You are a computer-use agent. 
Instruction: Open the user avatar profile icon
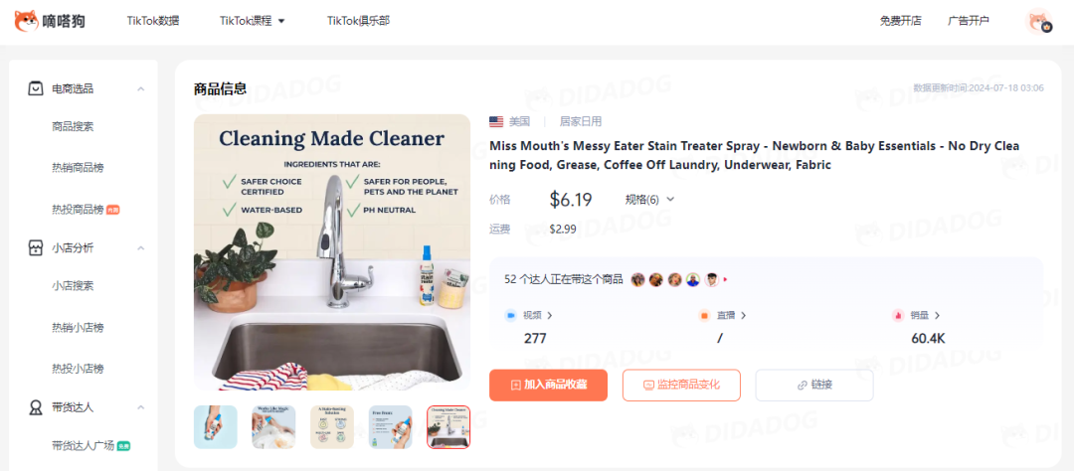click(x=1038, y=21)
